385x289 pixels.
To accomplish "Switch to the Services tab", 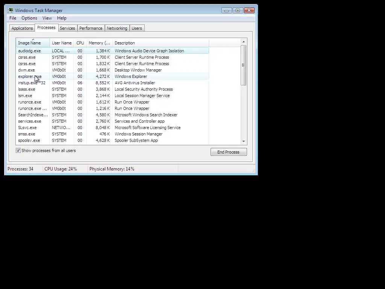I will coord(67,28).
